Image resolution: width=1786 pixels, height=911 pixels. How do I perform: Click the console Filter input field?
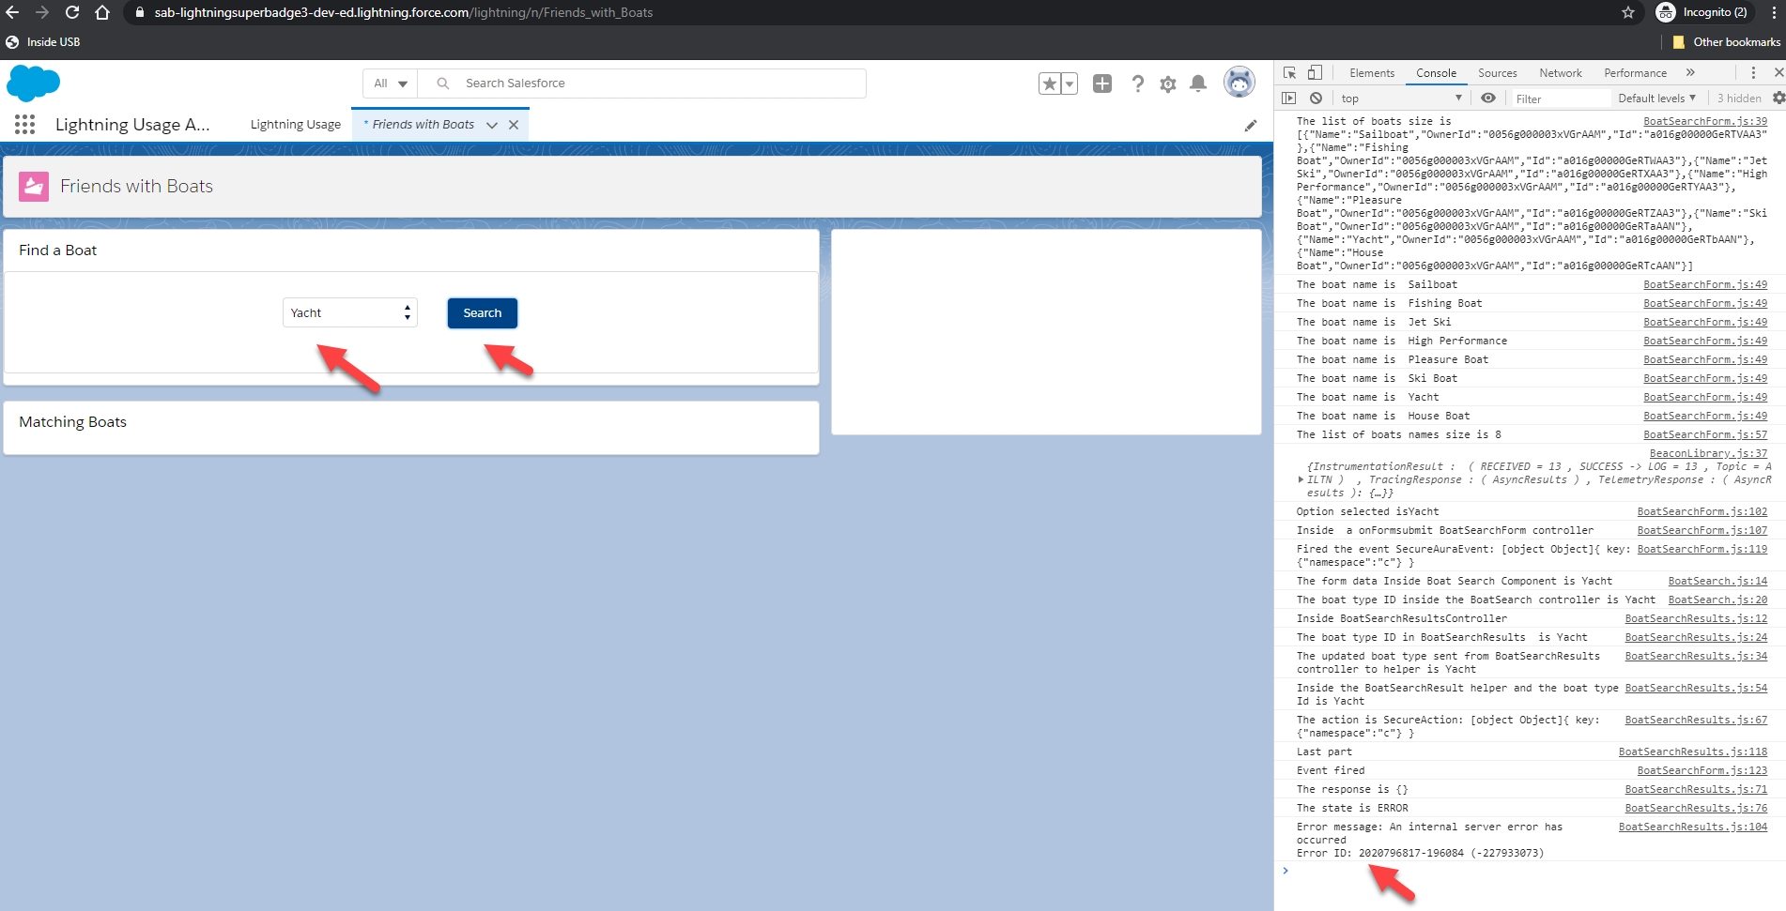(x=1560, y=99)
